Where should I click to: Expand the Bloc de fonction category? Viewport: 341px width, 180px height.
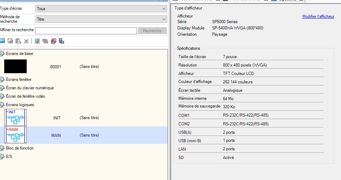click(20, 148)
